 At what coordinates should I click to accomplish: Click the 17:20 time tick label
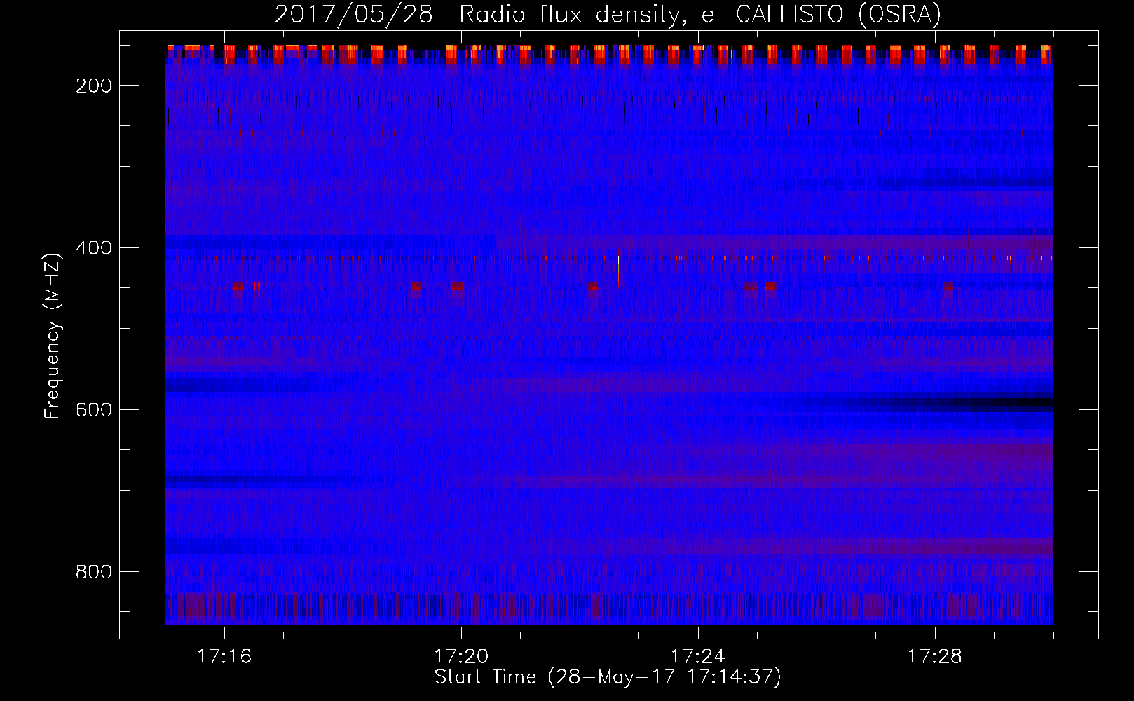tap(461, 657)
